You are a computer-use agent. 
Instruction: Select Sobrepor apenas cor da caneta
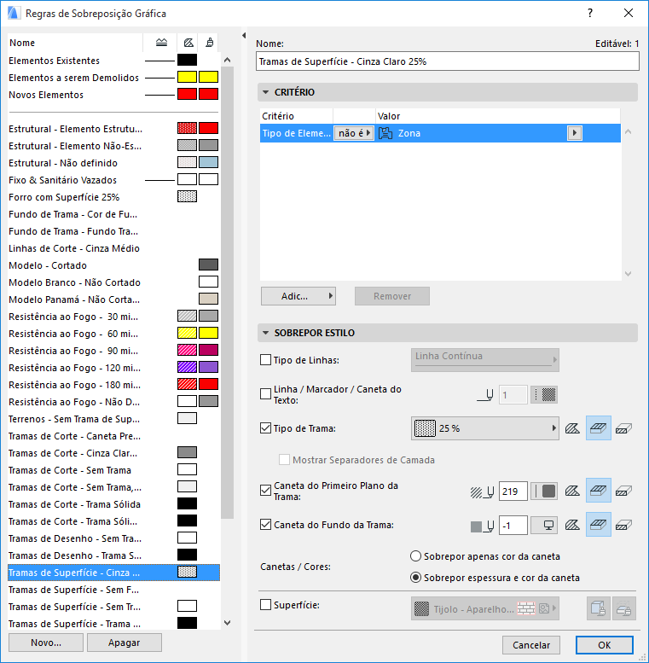(x=416, y=556)
